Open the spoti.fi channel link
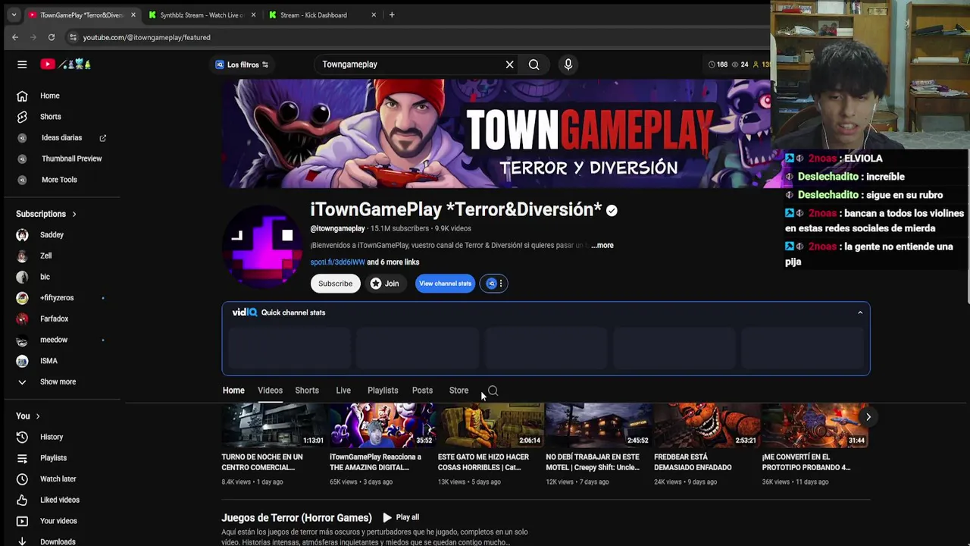 point(337,262)
